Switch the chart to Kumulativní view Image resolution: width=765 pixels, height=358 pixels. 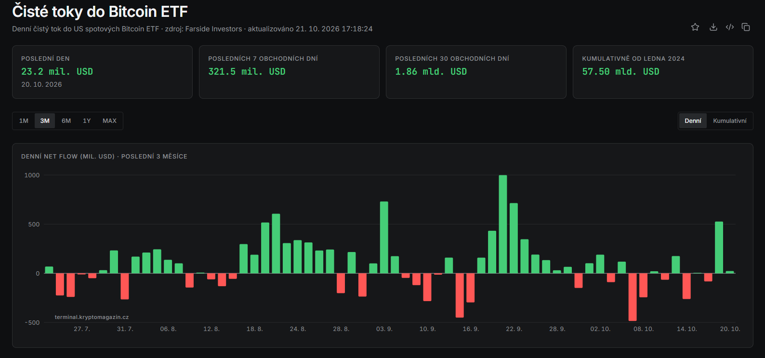tap(730, 121)
